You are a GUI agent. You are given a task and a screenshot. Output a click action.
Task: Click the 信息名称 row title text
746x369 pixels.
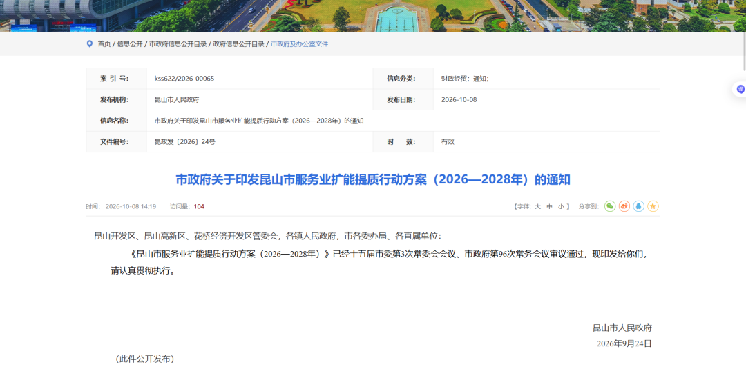tap(259, 121)
